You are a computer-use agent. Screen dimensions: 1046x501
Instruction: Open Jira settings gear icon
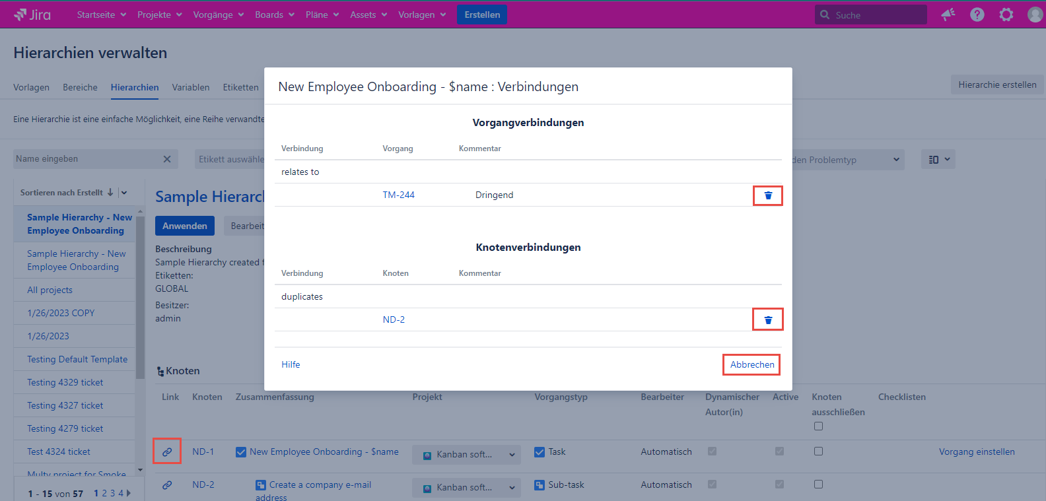[1006, 15]
